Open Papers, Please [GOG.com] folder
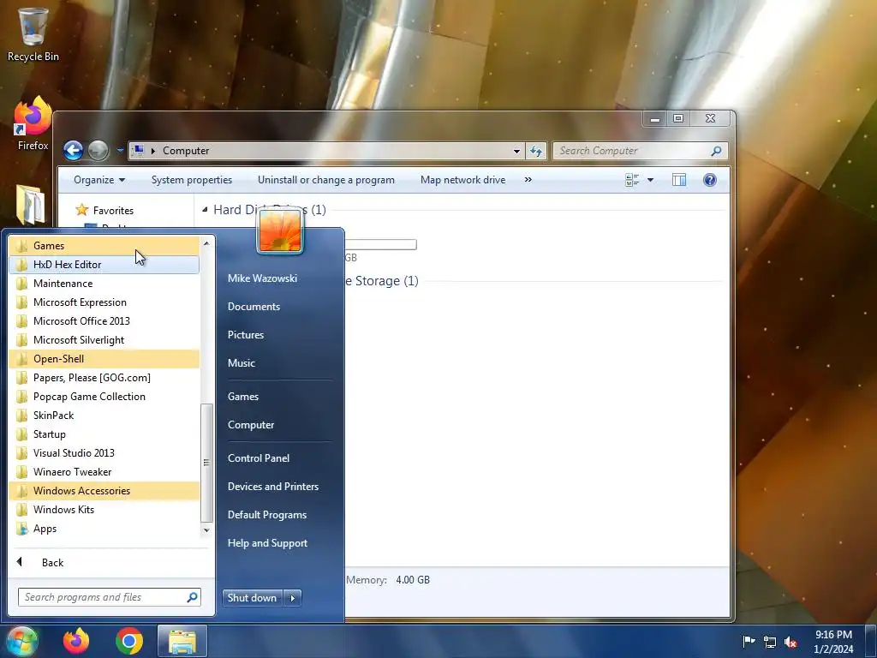The height and width of the screenshot is (658, 877). (104, 378)
